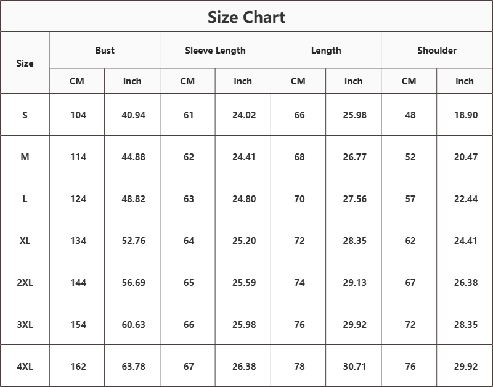Click length inch value 30.71

click(354, 366)
